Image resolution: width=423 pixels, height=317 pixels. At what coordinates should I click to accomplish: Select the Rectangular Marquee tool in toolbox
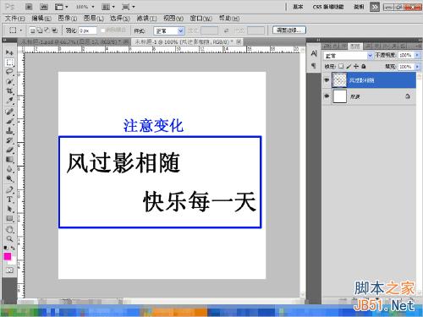[9, 63]
